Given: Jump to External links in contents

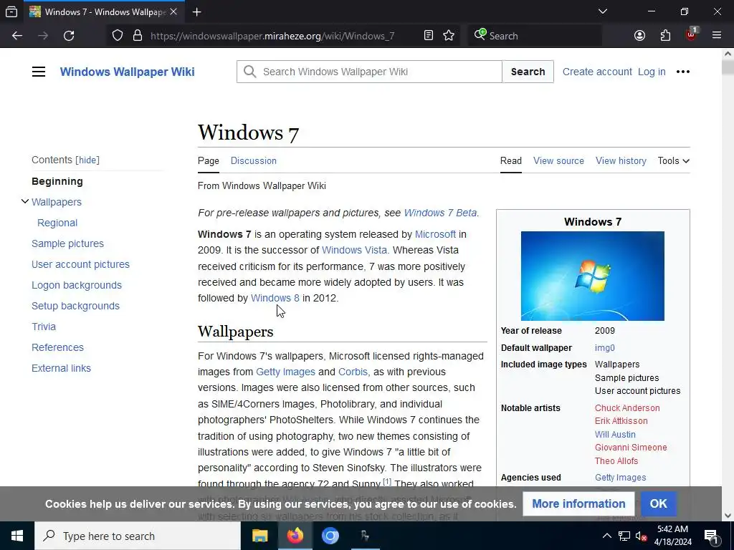Looking at the screenshot, I should point(61,368).
